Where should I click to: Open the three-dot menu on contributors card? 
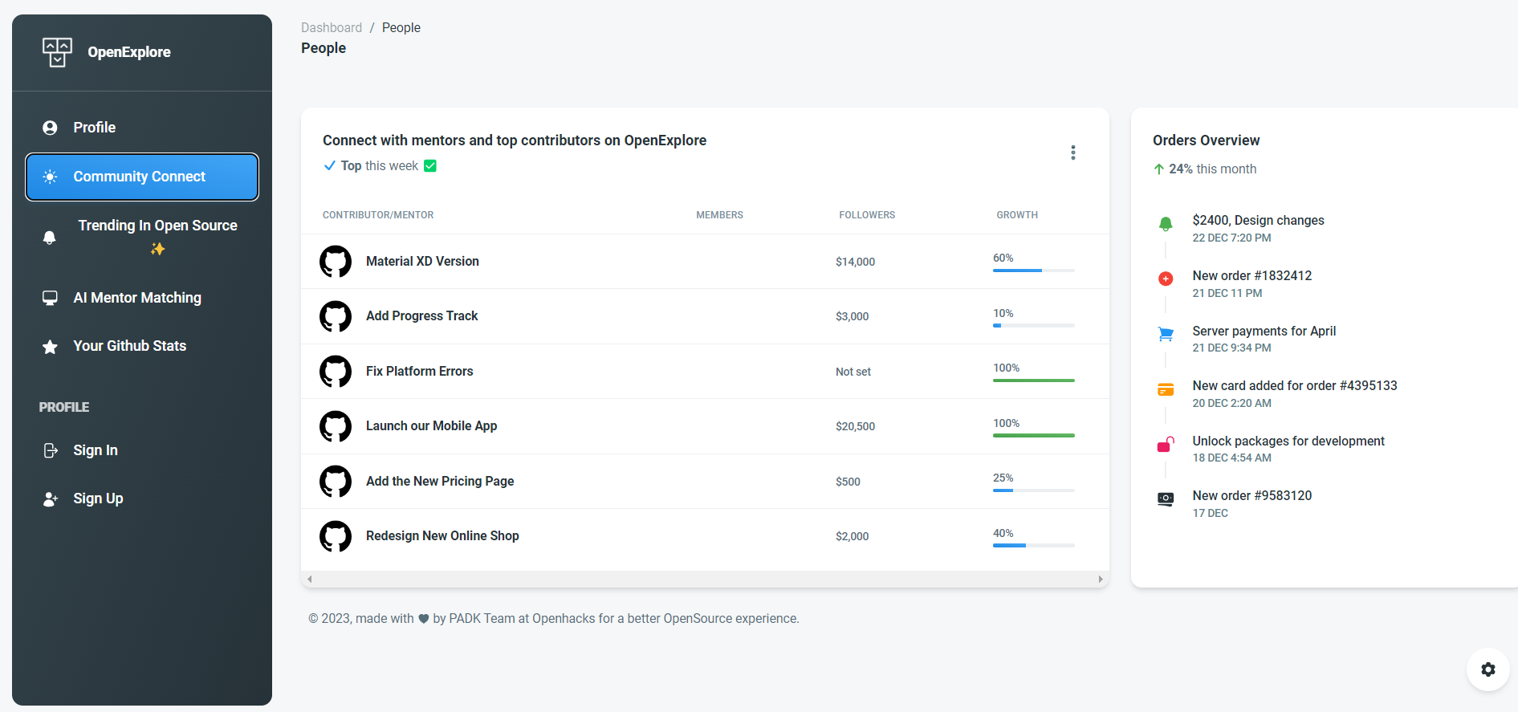[x=1073, y=153]
